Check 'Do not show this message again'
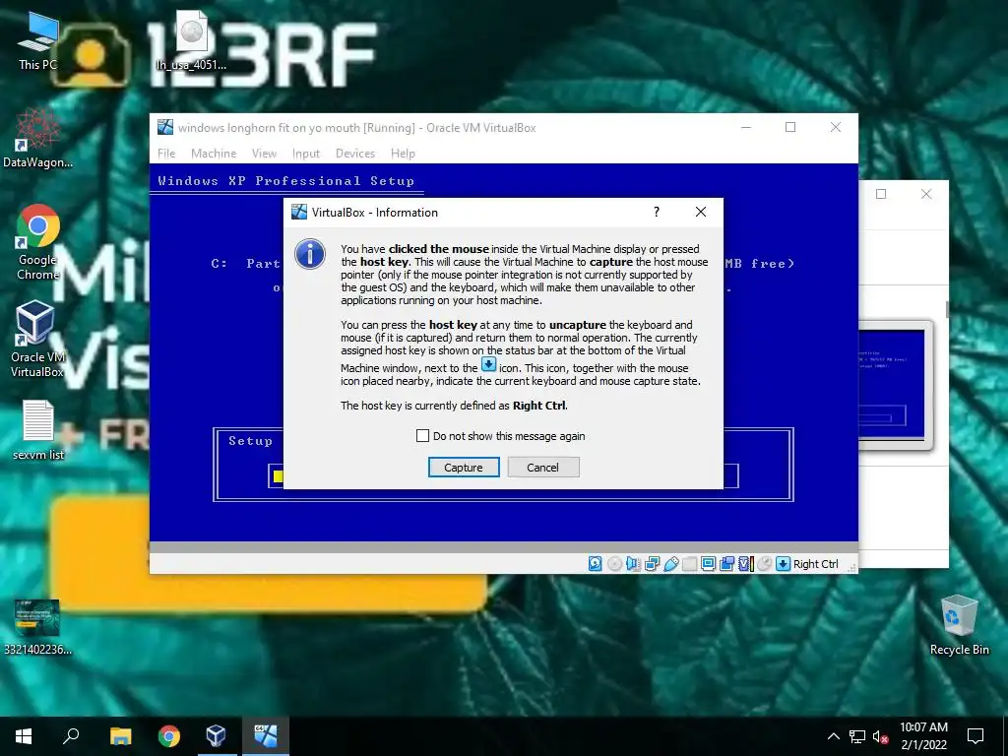The image size is (1008, 756). (x=422, y=436)
